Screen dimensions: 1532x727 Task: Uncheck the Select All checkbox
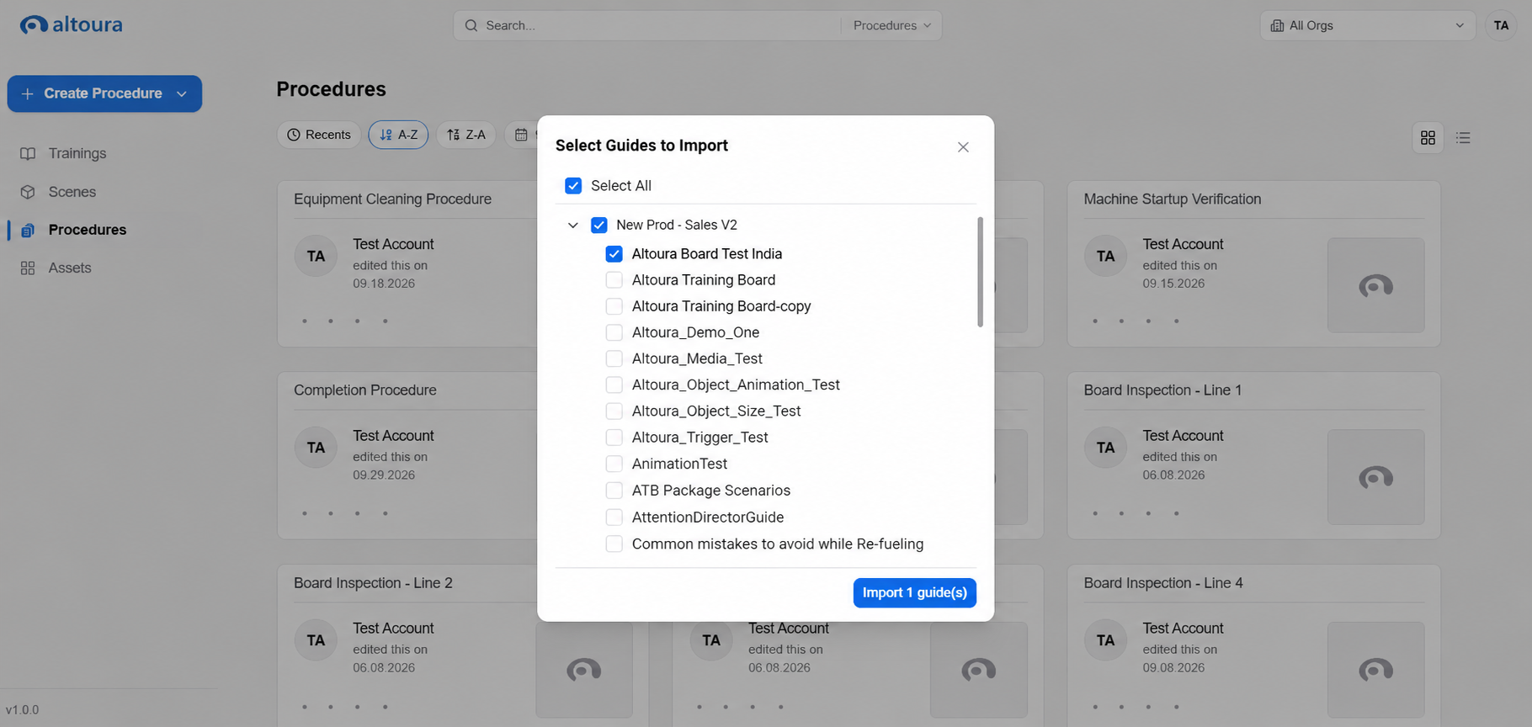point(573,186)
